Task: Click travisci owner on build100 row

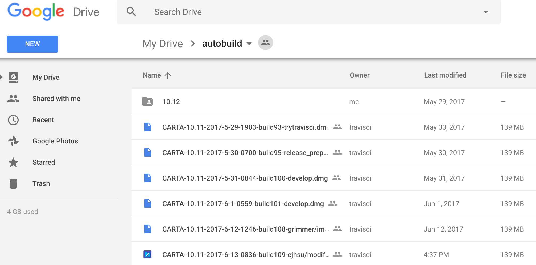Action: click(360, 178)
